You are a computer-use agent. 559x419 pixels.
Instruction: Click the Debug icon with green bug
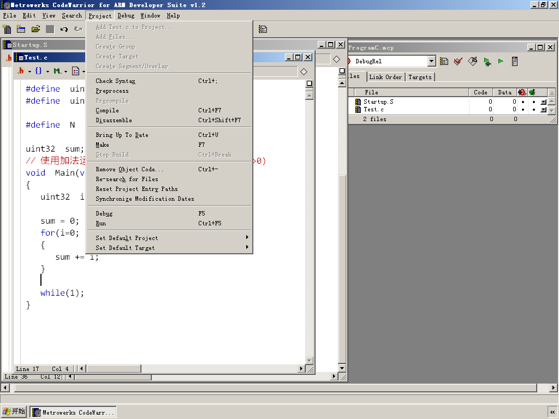[x=487, y=61]
